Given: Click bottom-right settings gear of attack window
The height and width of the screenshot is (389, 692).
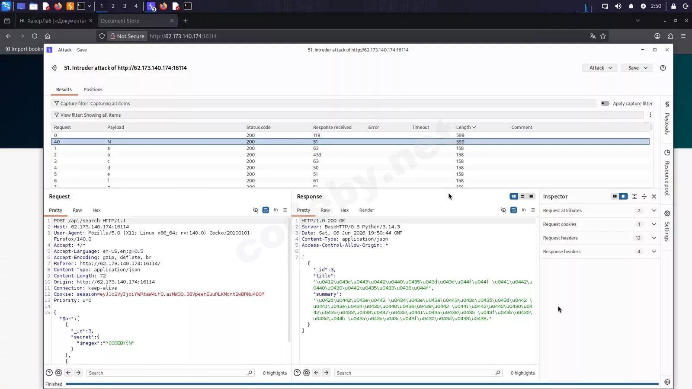Looking at the screenshot, I should [667, 382].
